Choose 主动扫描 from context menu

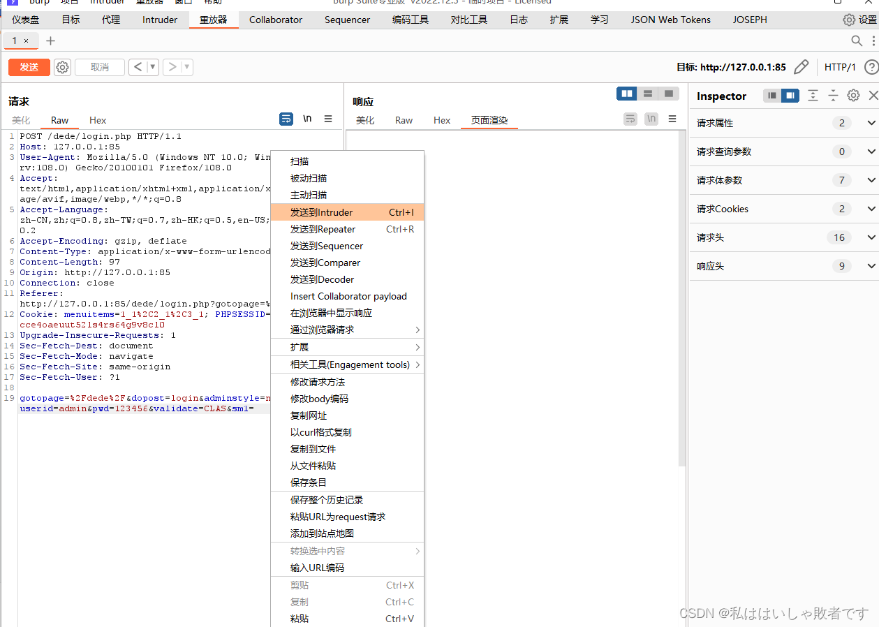[347, 195]
